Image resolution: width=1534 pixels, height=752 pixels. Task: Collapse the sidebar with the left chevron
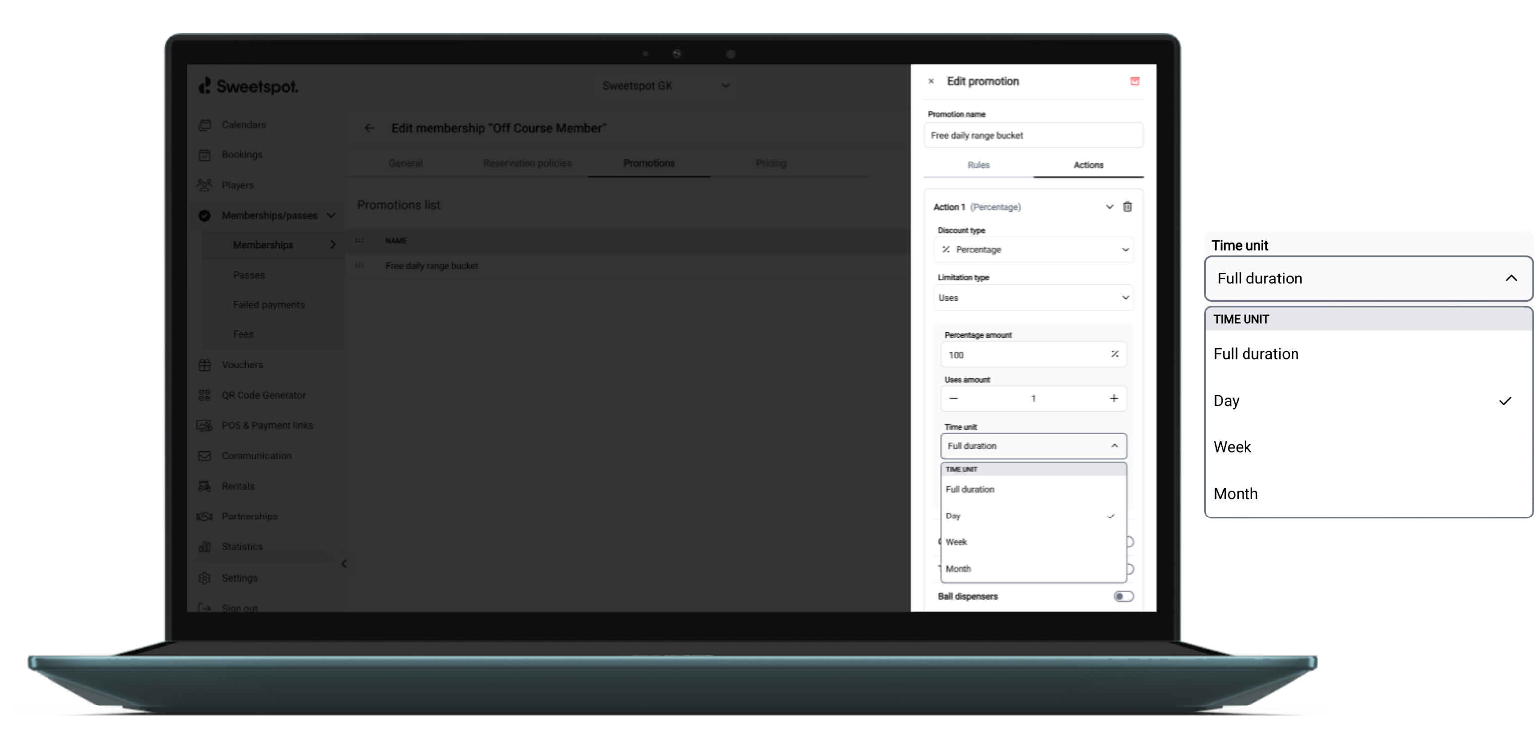coord(344,563)
